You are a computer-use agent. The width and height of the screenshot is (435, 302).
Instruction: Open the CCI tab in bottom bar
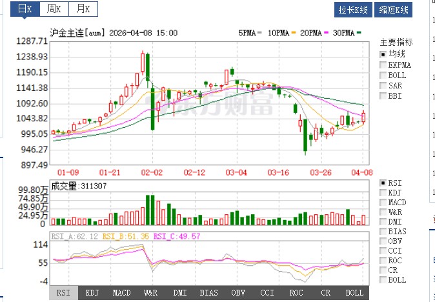click(267, 293)
